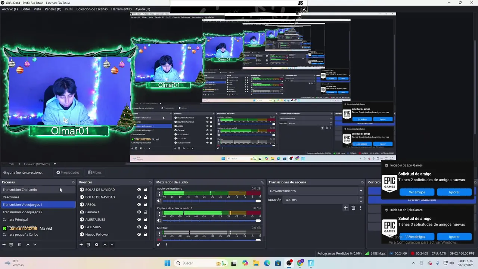
Task: Unlock the ARBOL source
Action: click(146, 205)
